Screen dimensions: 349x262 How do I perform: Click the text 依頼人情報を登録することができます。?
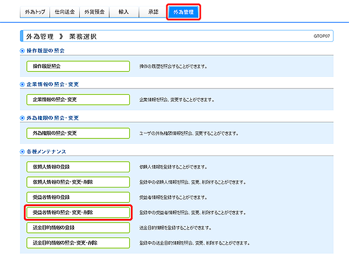[173, 167]
